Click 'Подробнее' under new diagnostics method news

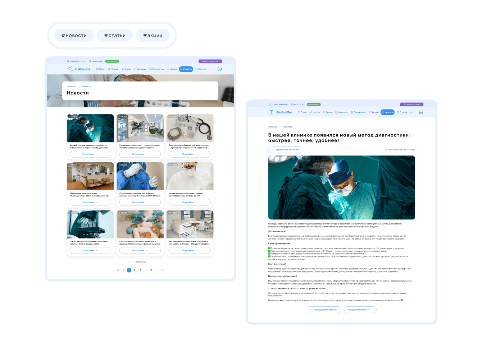pyautogui.click(x=90, y=154)
